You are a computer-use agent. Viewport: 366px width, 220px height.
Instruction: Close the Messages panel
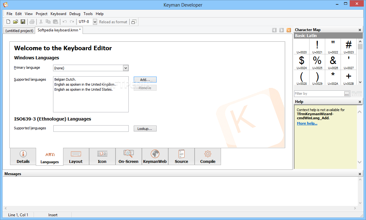point(360,174)
